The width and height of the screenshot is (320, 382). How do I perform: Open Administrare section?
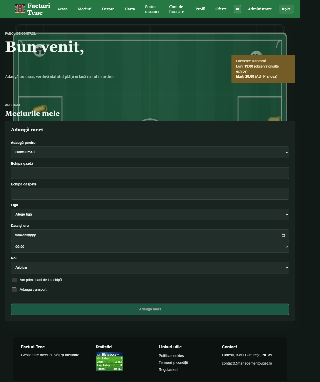point(260,9)
